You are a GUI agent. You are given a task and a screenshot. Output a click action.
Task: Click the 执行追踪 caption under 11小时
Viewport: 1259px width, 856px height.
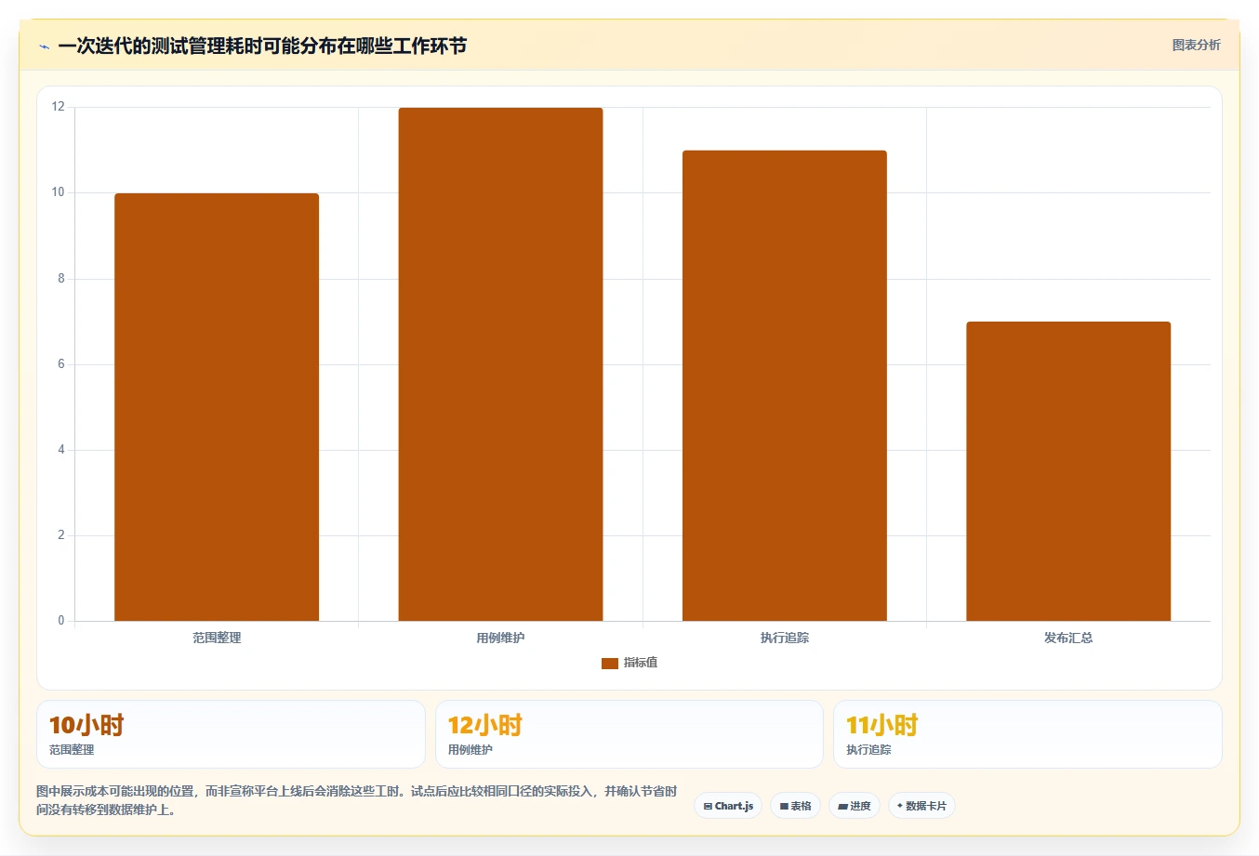(x=868, y=750)
